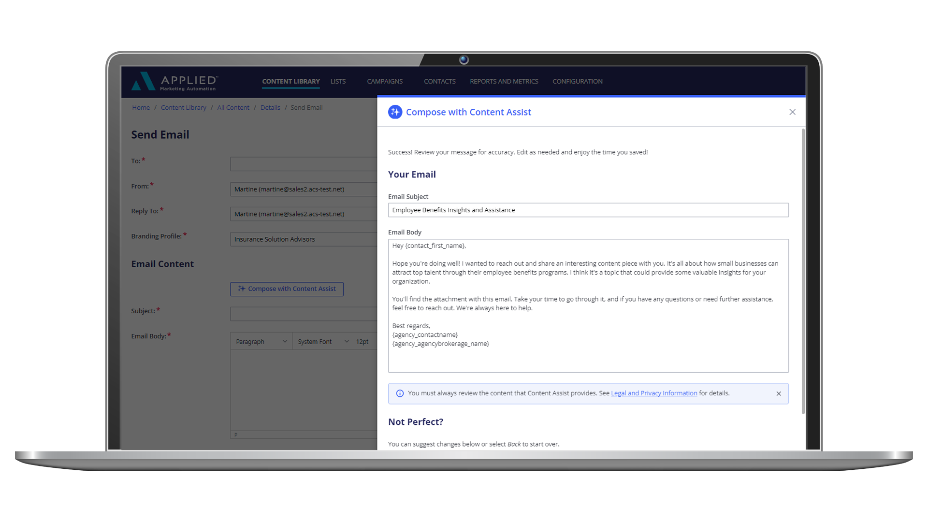Viewport: 928px width, 522px height.
Task: Click the Content Assist sparkle icon in panel header
Action: [x=395, y=112]
